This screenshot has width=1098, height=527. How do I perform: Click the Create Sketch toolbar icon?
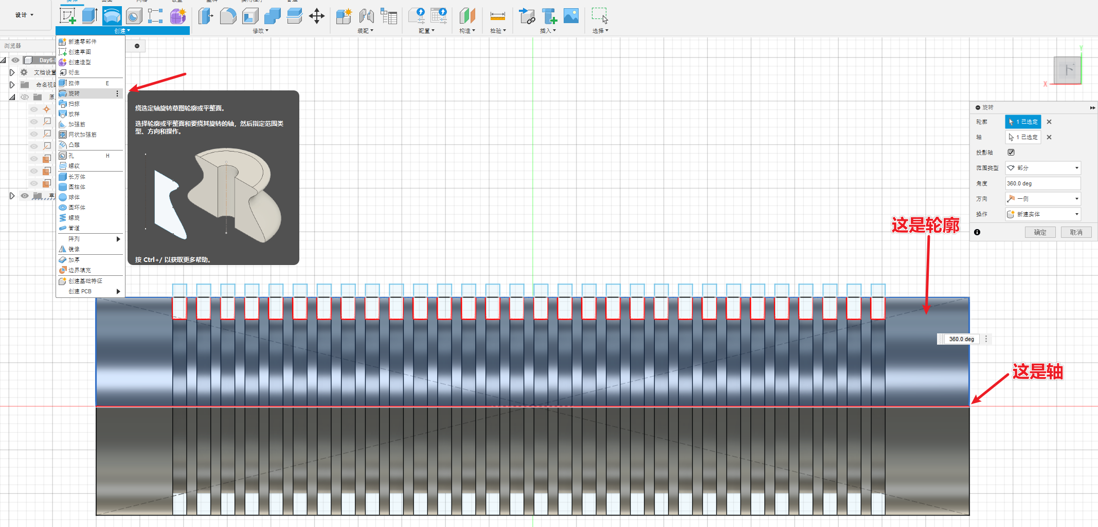point(68,16)
